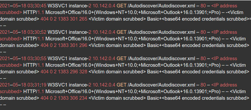251x110 pixels.
Task: Click the Autodiscover.xml path in the 03:30:52 entry
Action: (161, 32)
